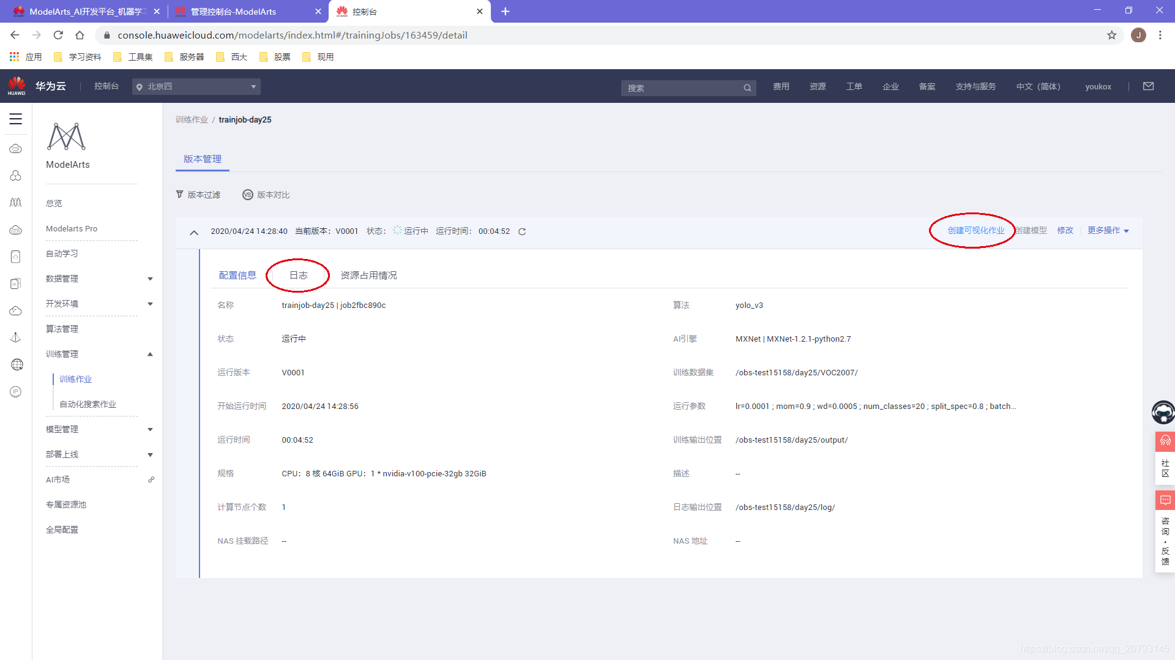Open 支持与服务 in top navigation
Screen dimensions: 1175x660
coord(975,86)
